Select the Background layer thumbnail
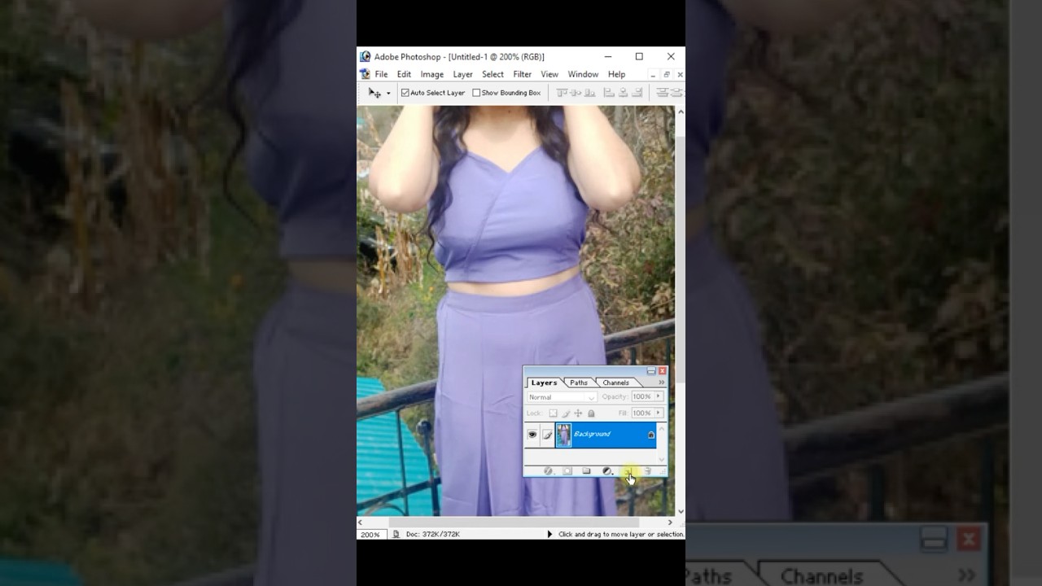The height and width of the screenshot is (586, 1042). (x=563, y=435)
